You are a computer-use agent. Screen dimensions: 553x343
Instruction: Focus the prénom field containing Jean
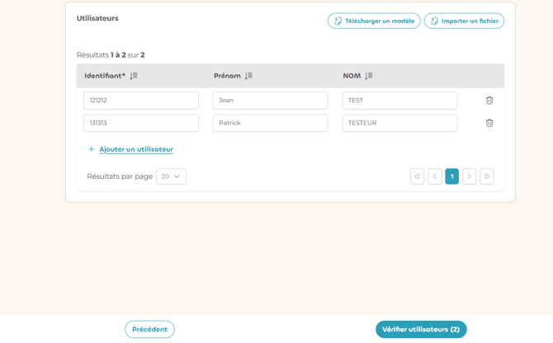tap(270, 101)
